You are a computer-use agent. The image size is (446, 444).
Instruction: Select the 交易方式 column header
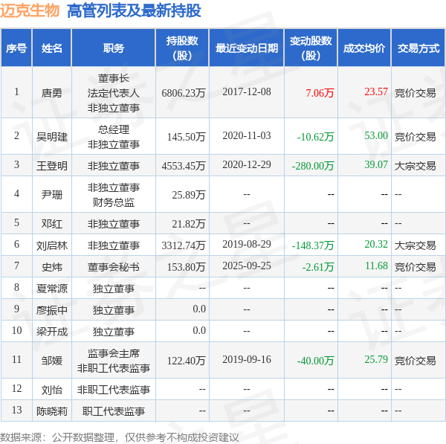(x=418, y=48)
